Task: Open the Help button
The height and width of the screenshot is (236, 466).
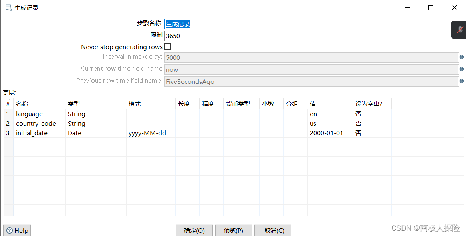Action: click(17, 231)
